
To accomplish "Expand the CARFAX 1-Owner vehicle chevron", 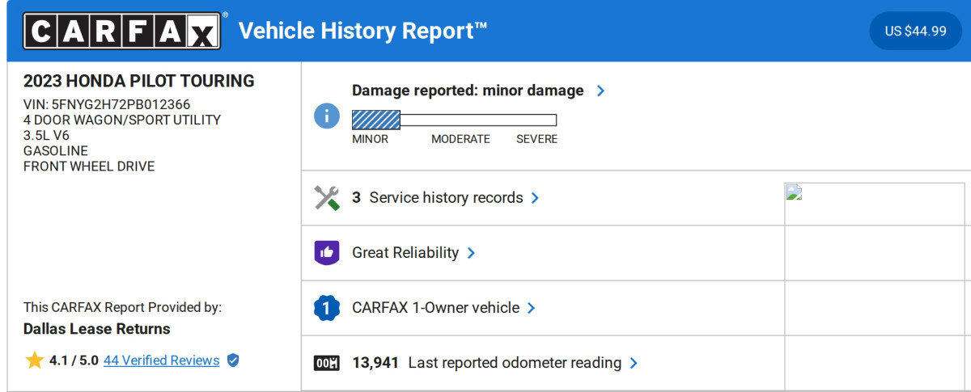I will (531, 308).
